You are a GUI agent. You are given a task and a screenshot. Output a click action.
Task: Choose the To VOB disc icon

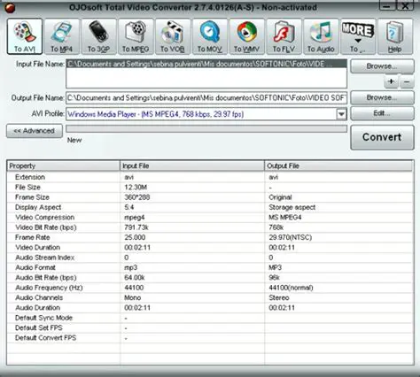[x=173, y=36]
